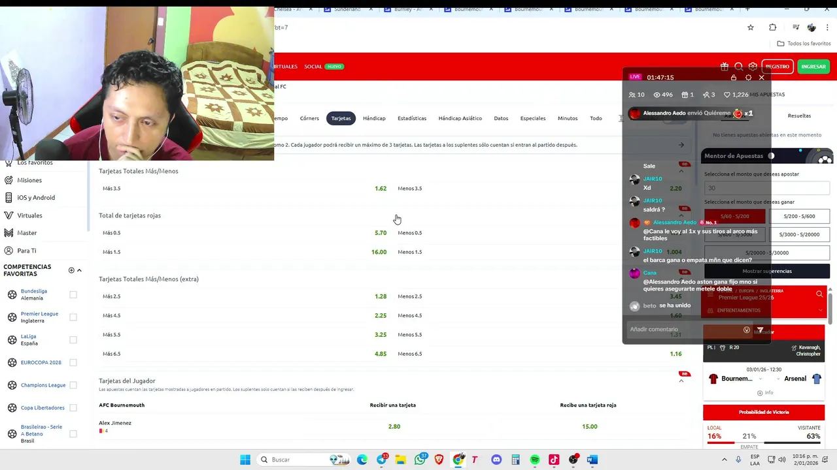Tick the LaLiga favorite checkbox

coord(73,339)
